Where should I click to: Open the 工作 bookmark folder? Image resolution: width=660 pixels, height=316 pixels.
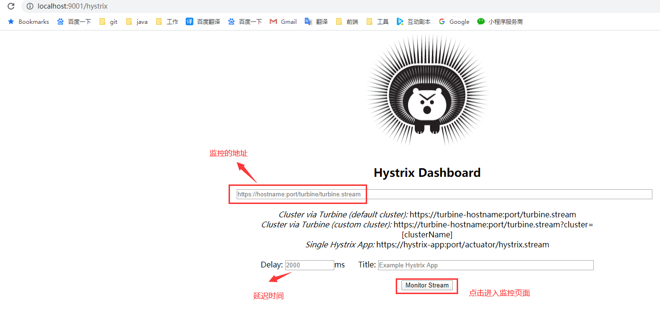[x=167, y=21]
